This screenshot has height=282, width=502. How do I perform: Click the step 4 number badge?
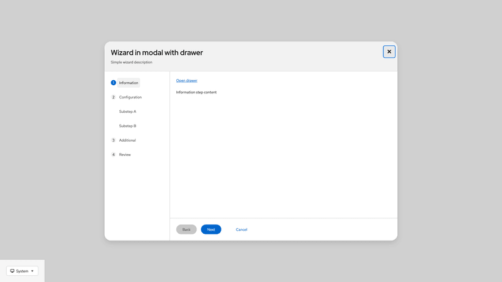coord(114,155)
